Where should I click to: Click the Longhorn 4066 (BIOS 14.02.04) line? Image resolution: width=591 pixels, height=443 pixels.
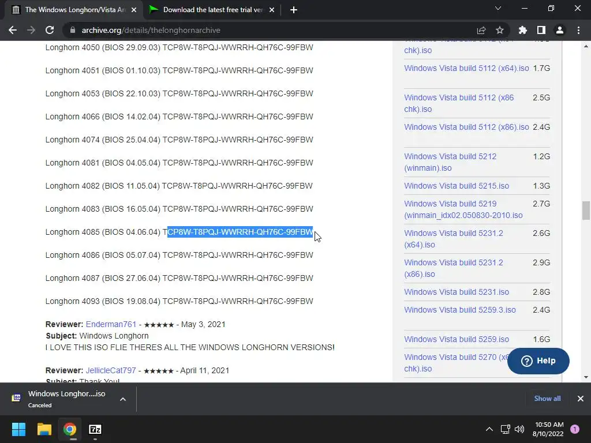tap(179, 117)
